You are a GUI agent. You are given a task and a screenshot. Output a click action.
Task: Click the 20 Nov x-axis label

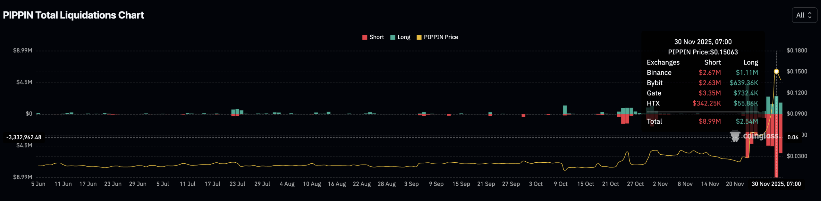(x=735, y=184)
